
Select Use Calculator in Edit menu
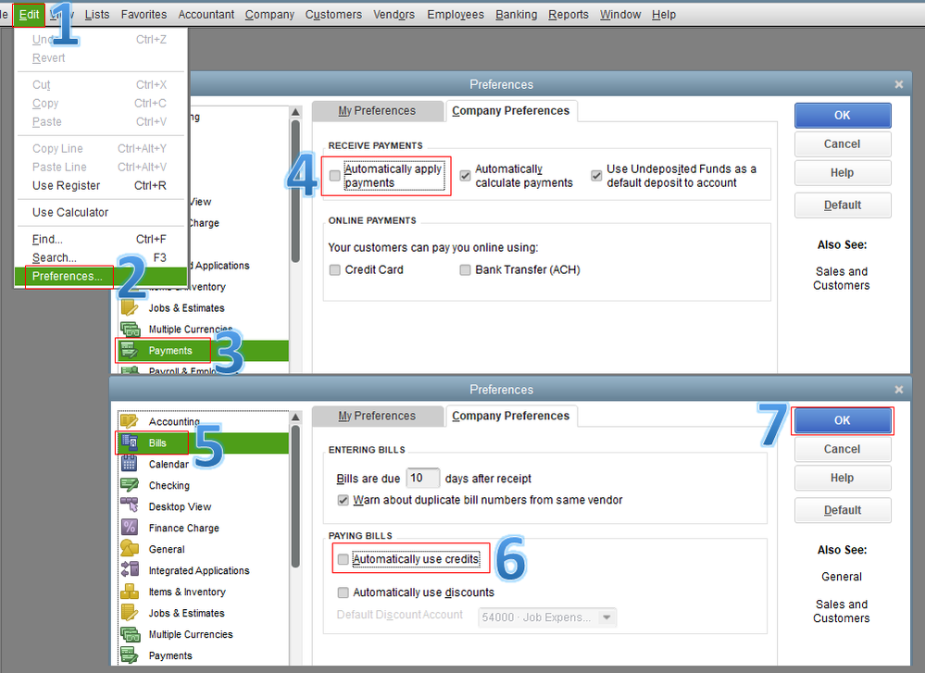coord(100,212)
